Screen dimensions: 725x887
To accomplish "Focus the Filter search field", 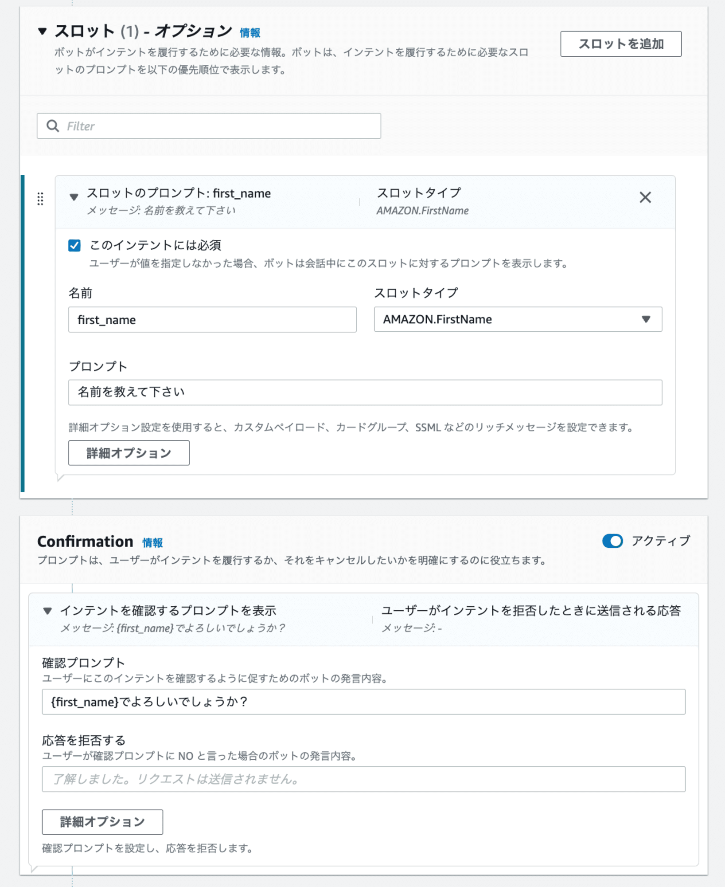I will [209, 126].
